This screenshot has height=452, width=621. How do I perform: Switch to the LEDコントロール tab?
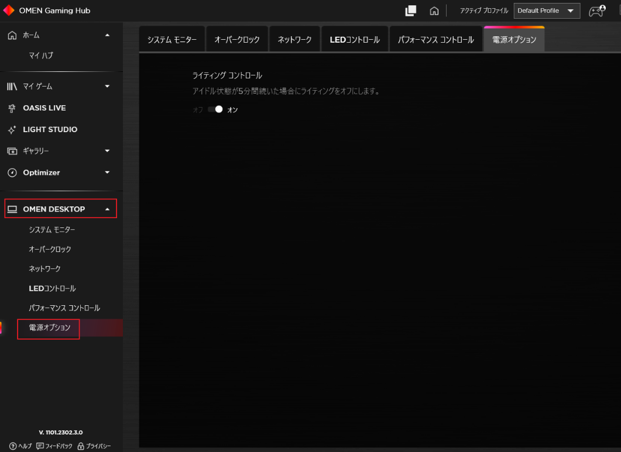tap(355, 39)
